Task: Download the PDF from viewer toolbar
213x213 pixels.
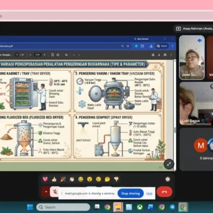Action: [x=159, y=55]
